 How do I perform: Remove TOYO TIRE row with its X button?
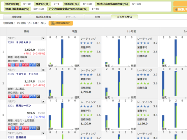(x=43, y=70)
